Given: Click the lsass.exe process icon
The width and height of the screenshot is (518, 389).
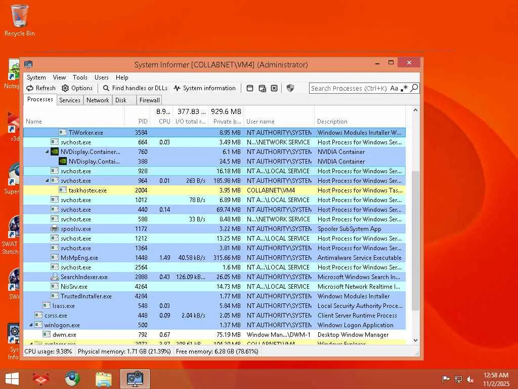Looking at the screenshot, I should (47, 305).
